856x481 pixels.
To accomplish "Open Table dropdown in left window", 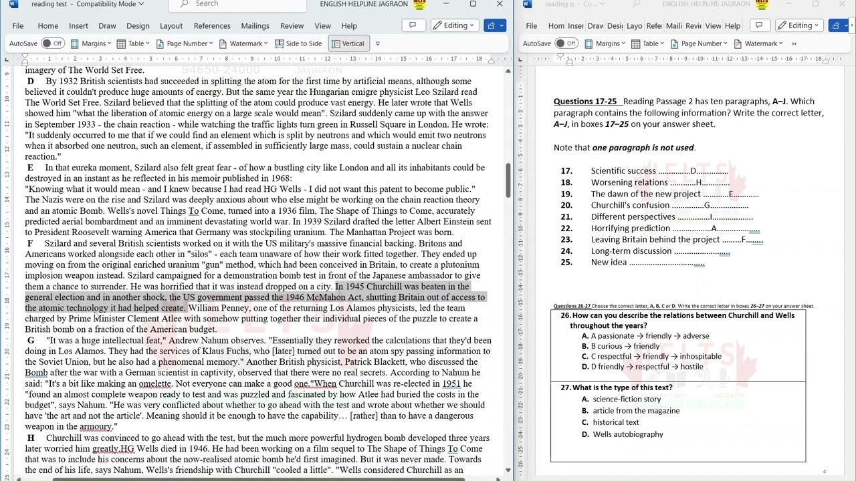I will (134, 43).
